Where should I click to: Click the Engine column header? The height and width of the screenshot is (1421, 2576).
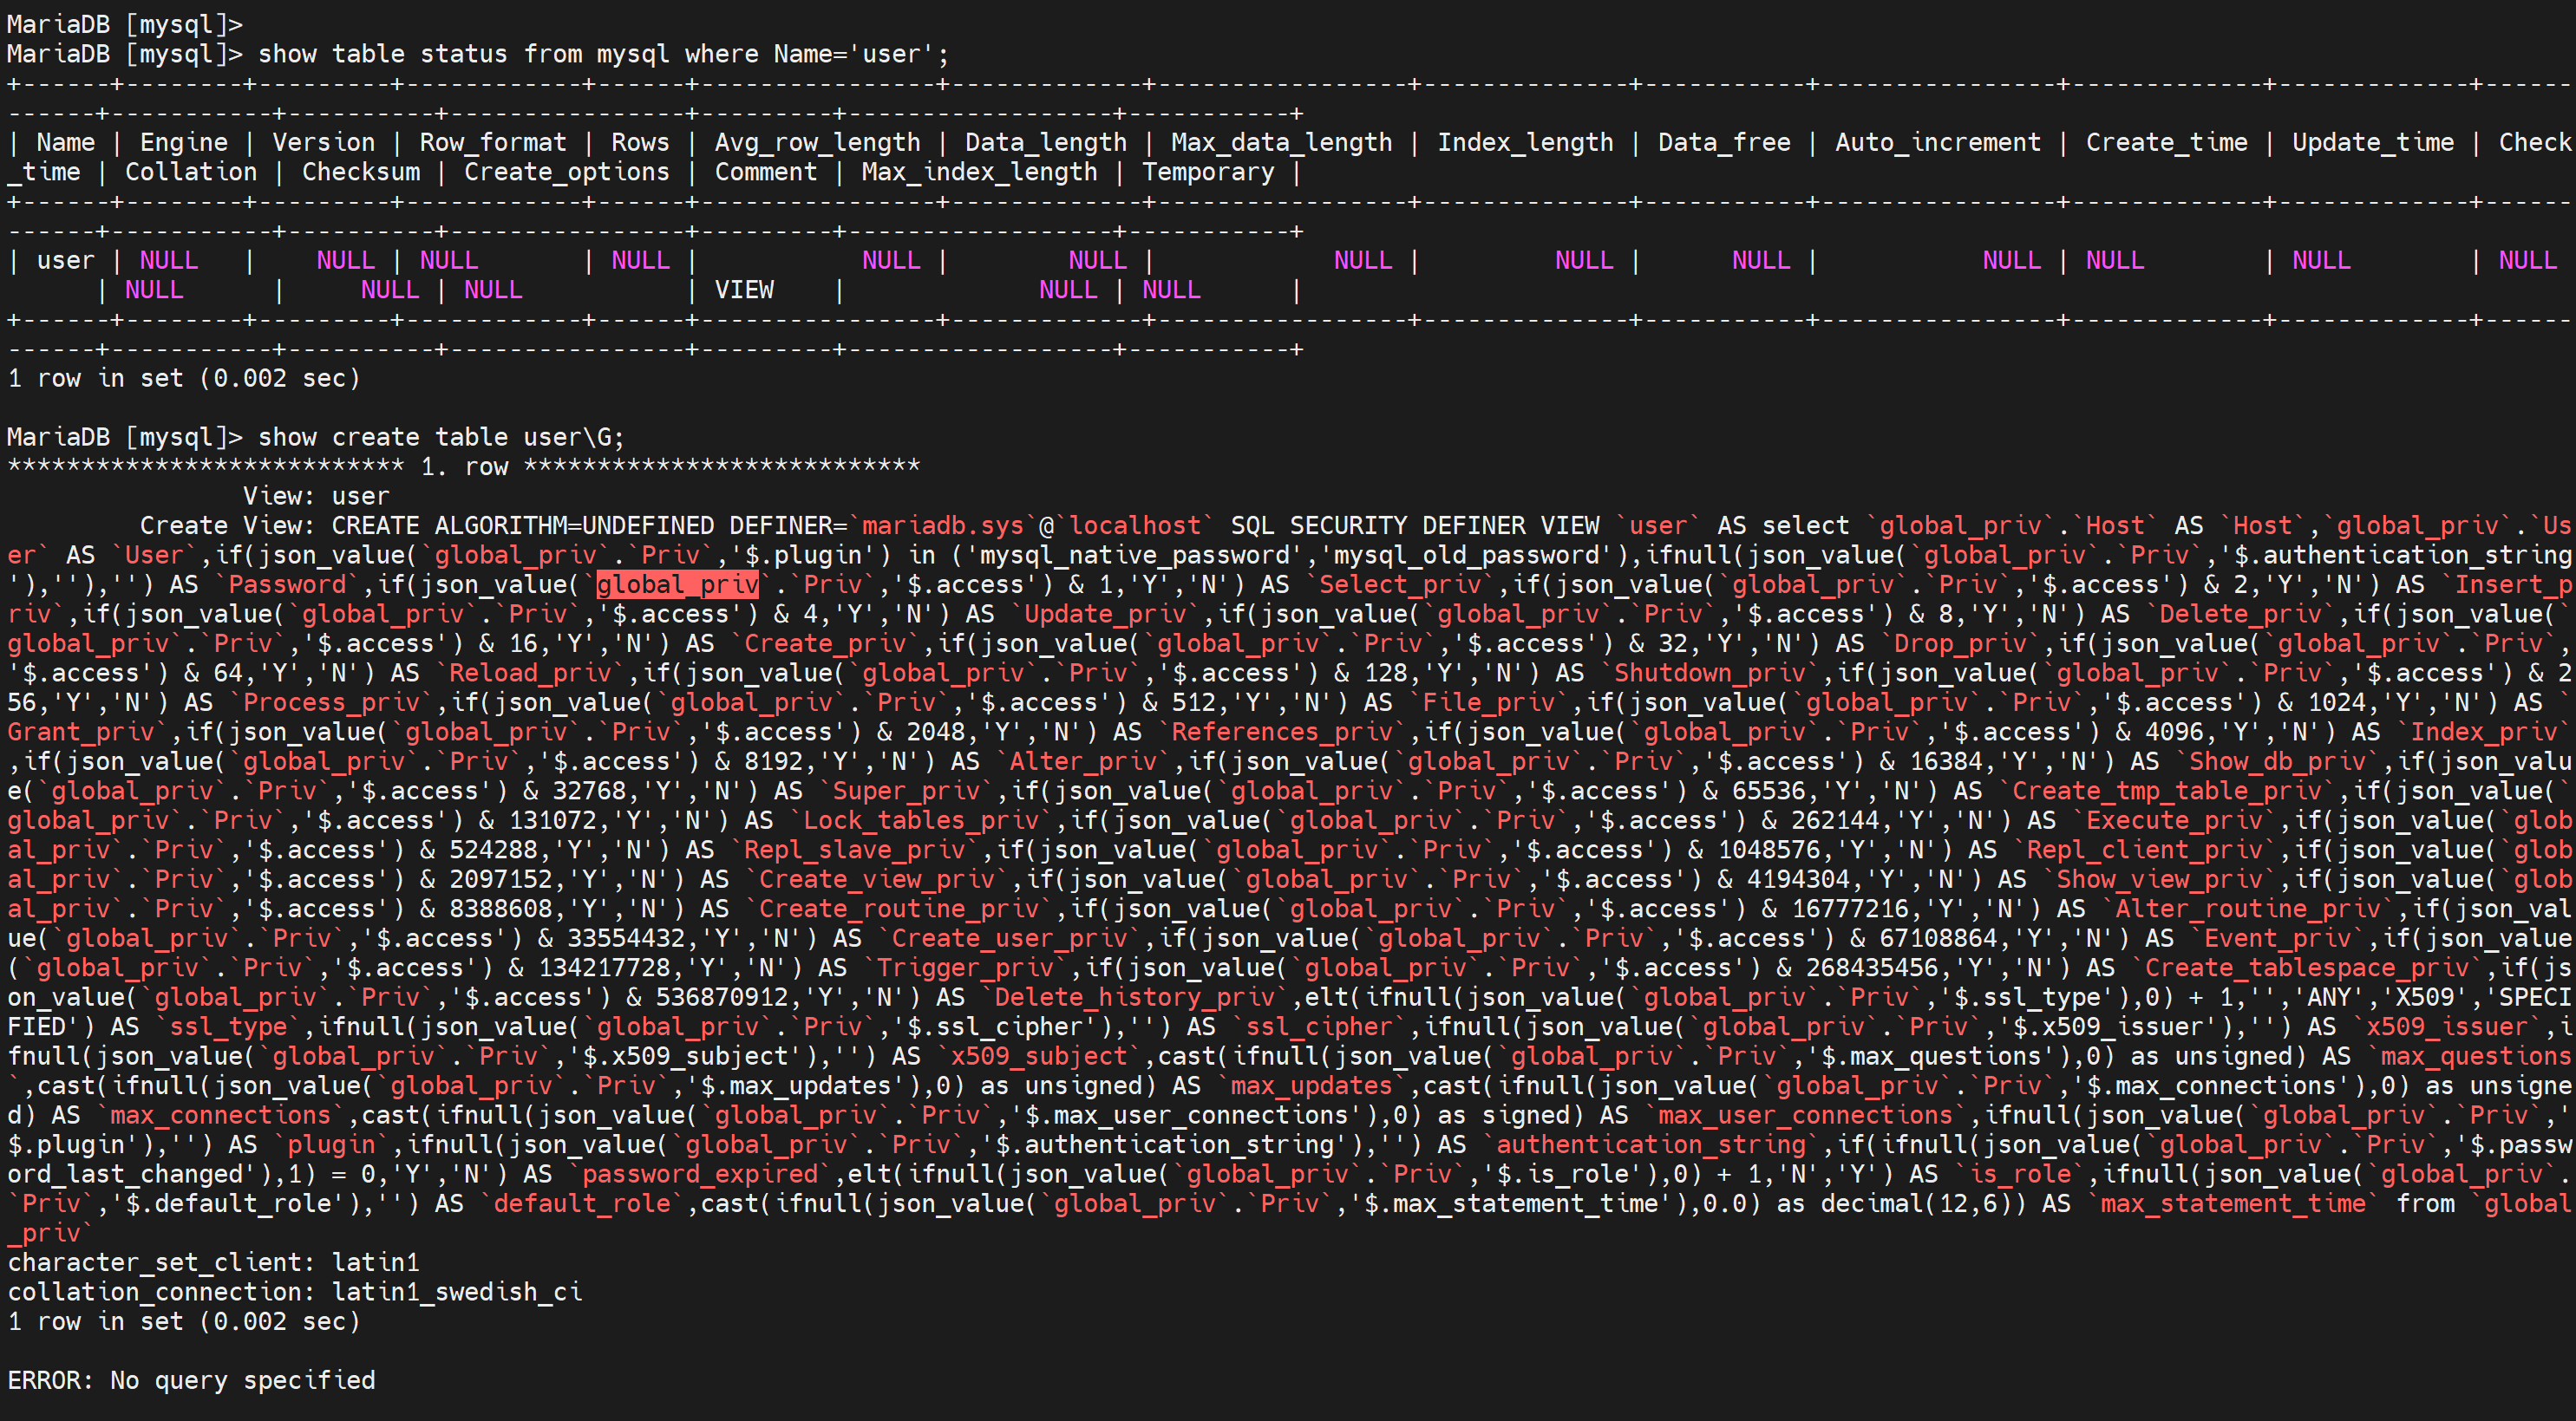pyautogui.click(x=183, y=143)
